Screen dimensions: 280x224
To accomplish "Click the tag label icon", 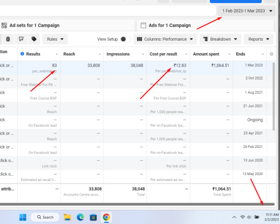I will pos(34,39).
